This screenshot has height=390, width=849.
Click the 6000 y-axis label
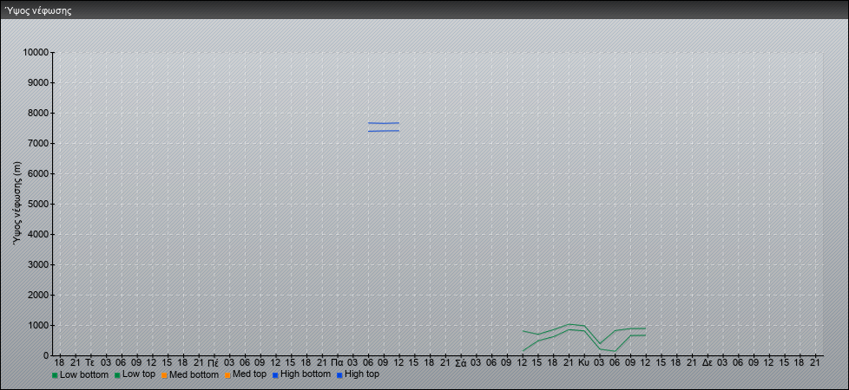[38, 173]
